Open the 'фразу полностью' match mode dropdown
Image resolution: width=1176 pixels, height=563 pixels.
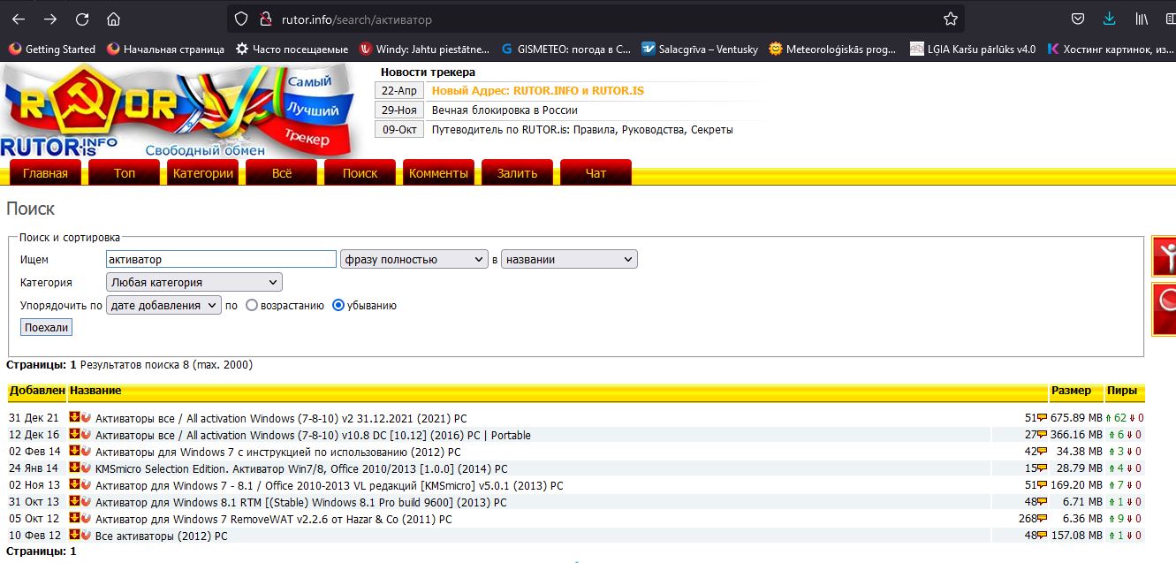coord(413,260)
